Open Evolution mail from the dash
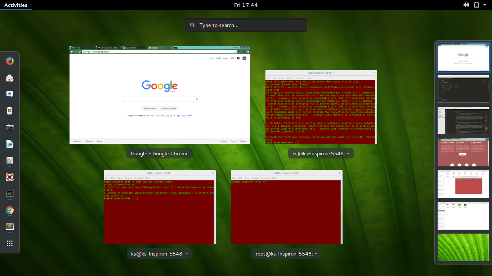This screenshot has width=492, height=276. pos(10,78)
